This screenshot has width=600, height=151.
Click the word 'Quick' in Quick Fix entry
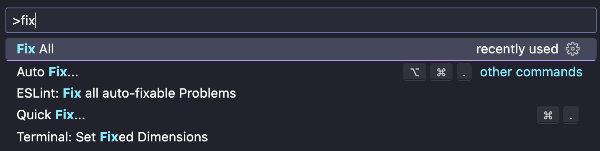pos(34,115)
